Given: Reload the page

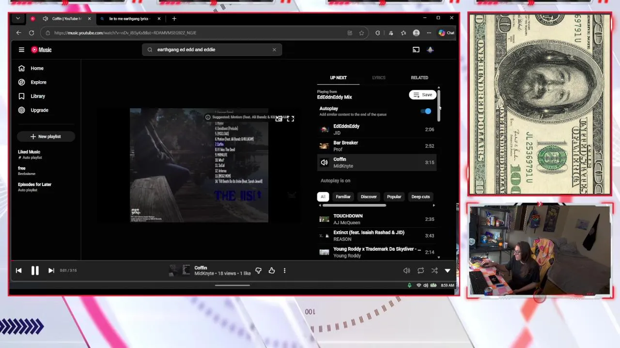Looking at the screenshot, I should click(31, 33).
